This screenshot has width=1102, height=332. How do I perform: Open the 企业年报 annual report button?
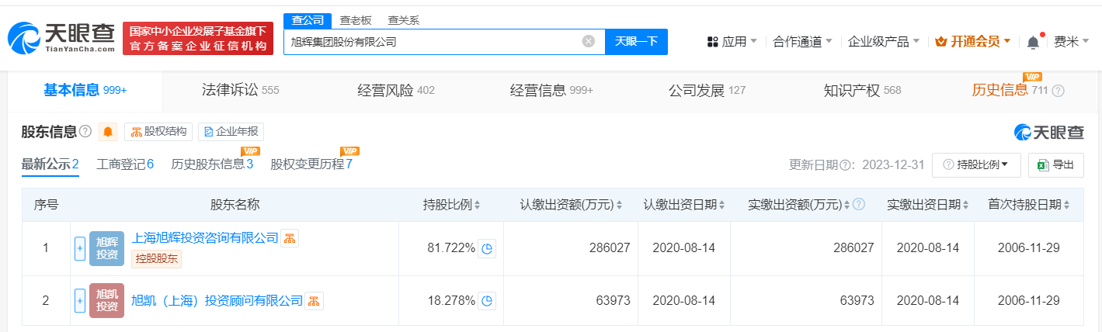coord(231,132)
